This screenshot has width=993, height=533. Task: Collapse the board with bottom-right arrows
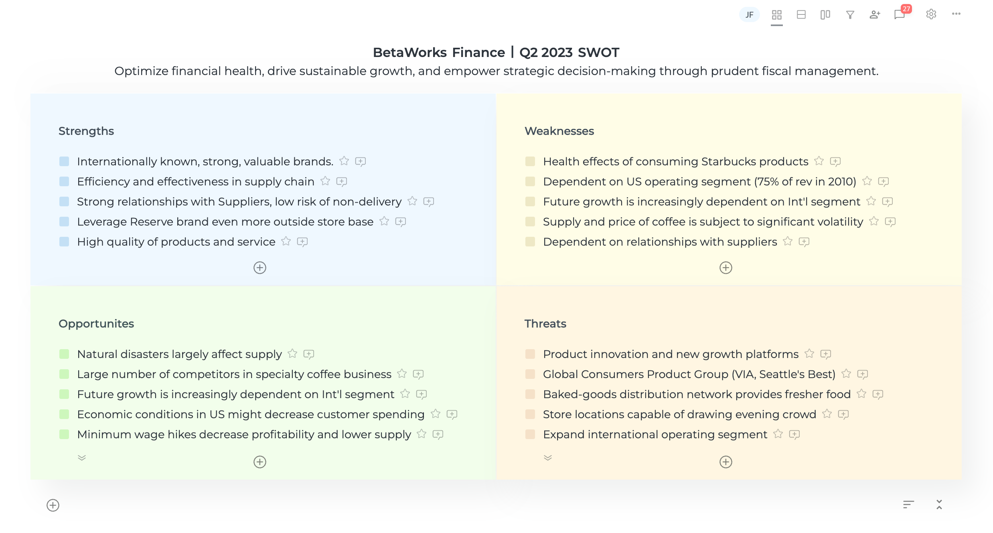tap(939, 505)
